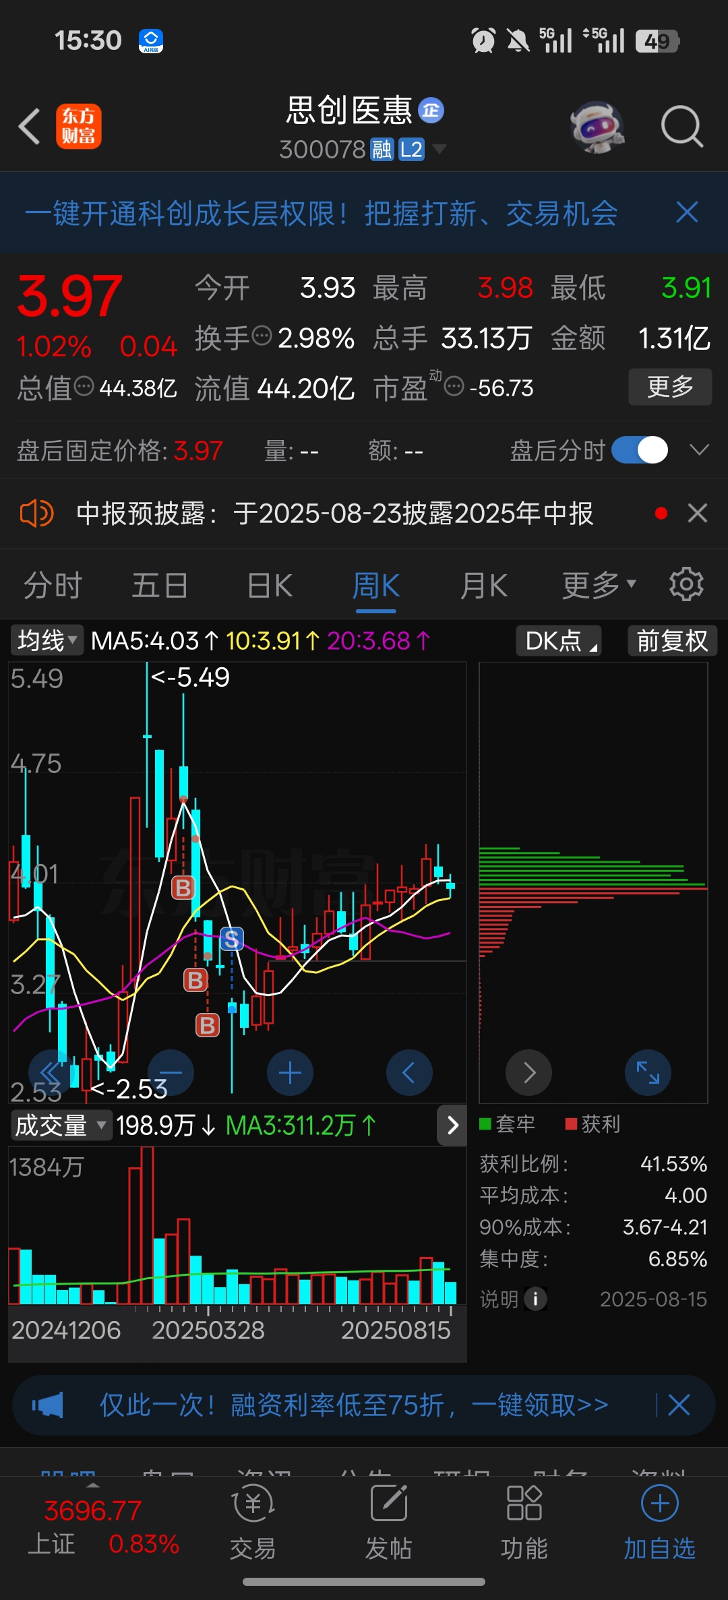The height and width of the screenshot is (1600, 728).
Task: Tap 说明 info icon
Action: point(536,1299)
